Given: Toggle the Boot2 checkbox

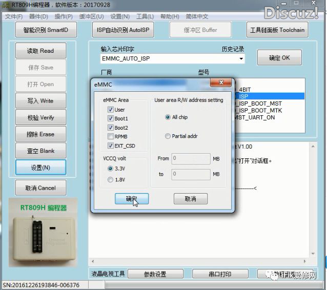Looking at the screenshot, I should pos(111,128).
